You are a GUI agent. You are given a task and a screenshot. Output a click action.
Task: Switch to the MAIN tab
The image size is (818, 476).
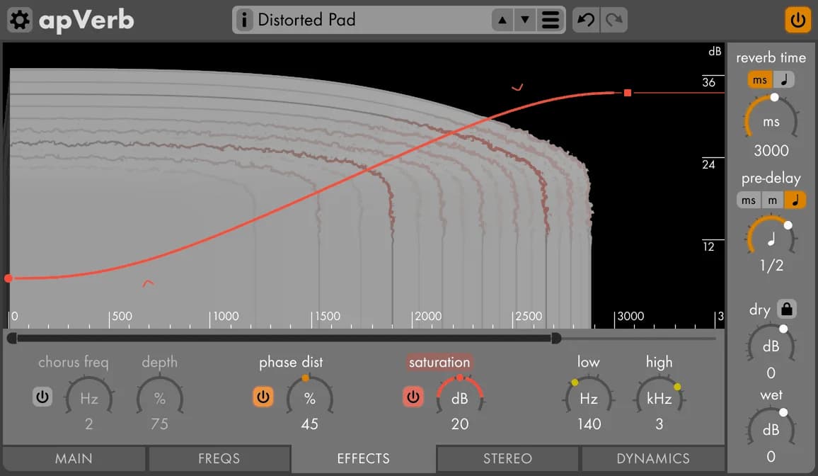74,459
